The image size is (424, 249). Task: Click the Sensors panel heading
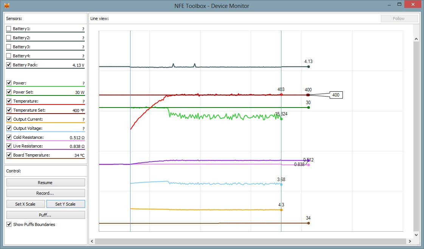pos(14,18)
